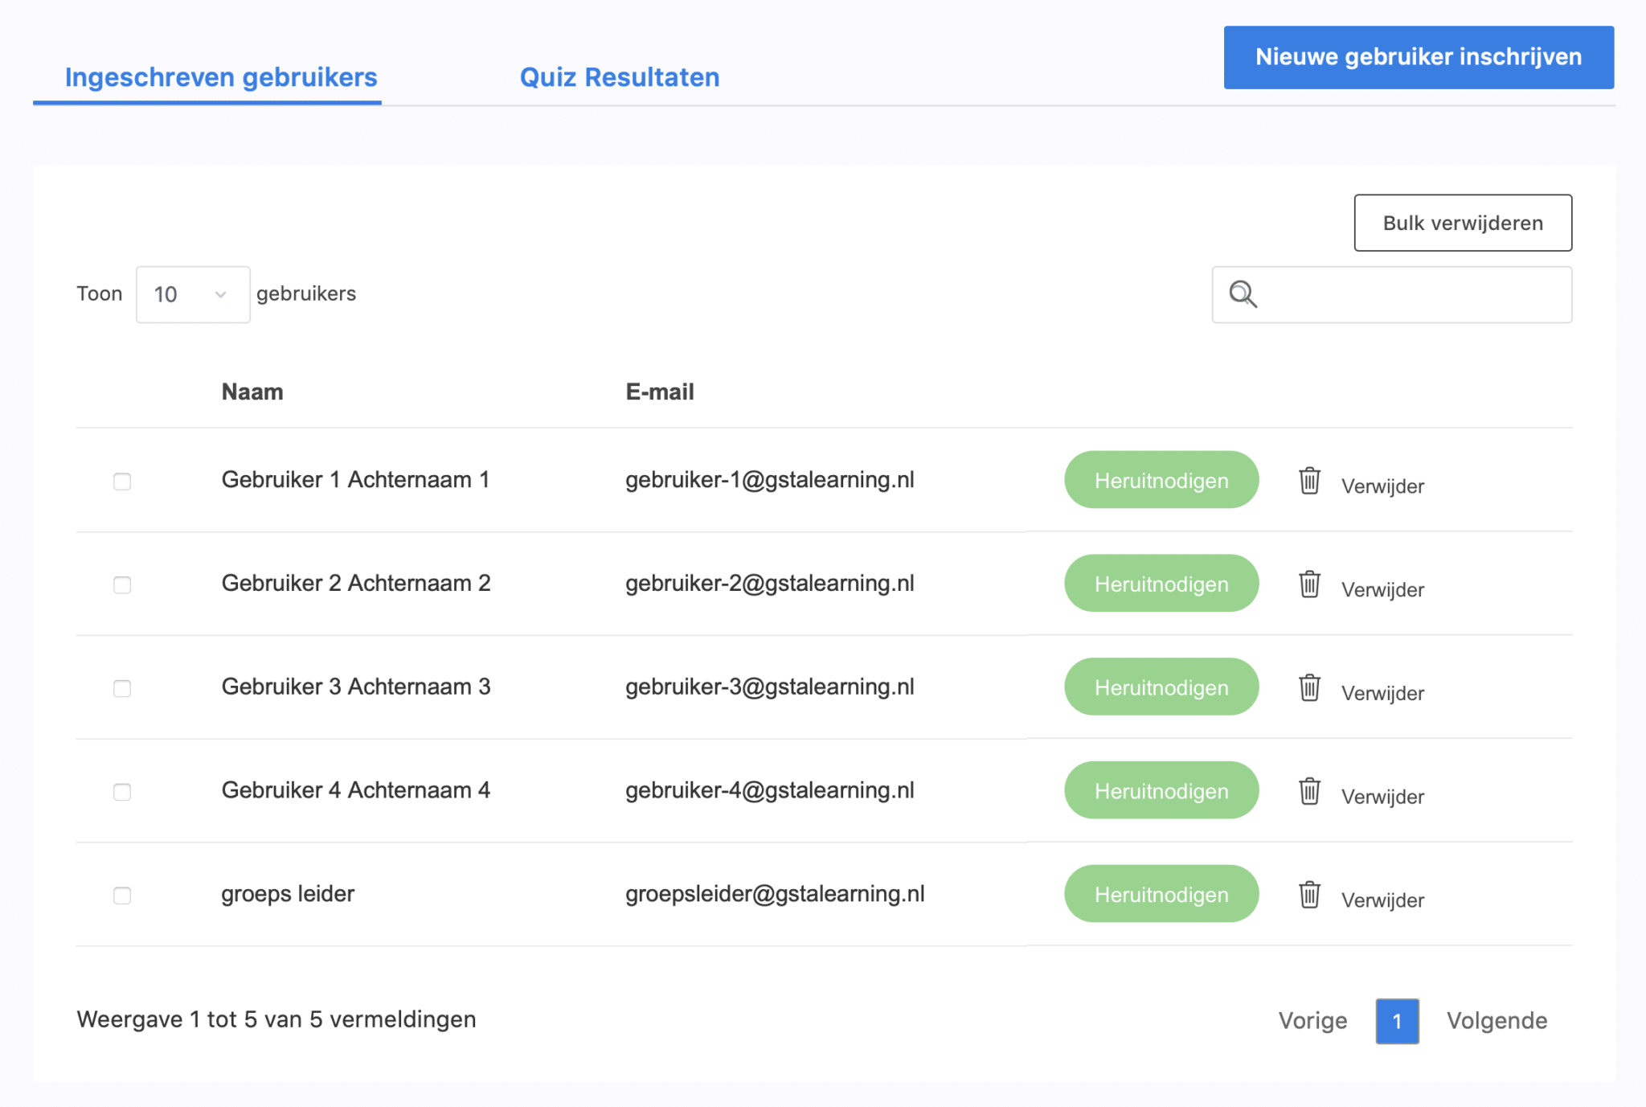Viewport: 1646px width, 1107px height.
Task: Tick the checkbox for Gebruiker 3 Achternaam 3
Action: point(122,688)
